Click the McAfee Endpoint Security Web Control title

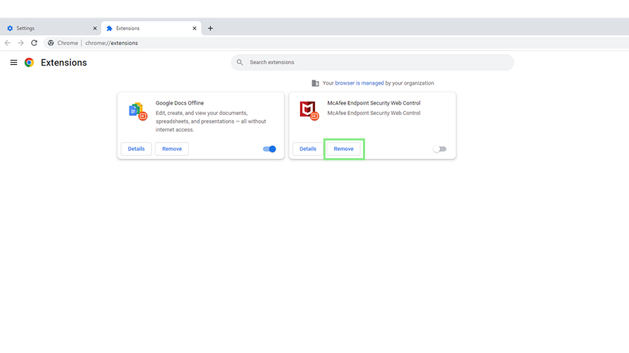(x=374, y=103)
